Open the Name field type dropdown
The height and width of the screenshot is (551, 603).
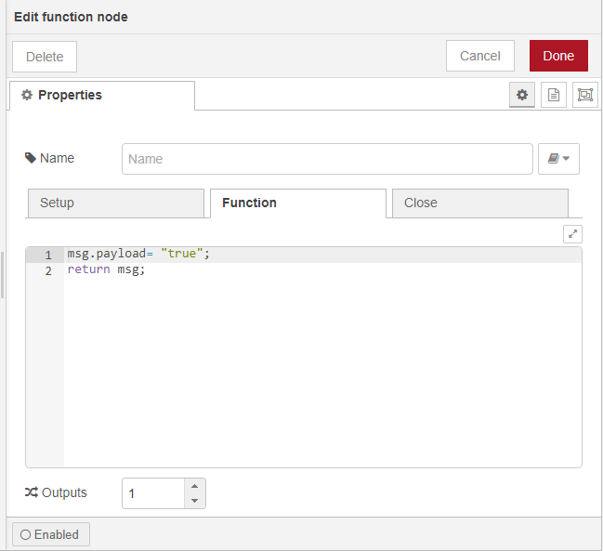point(558,159)
